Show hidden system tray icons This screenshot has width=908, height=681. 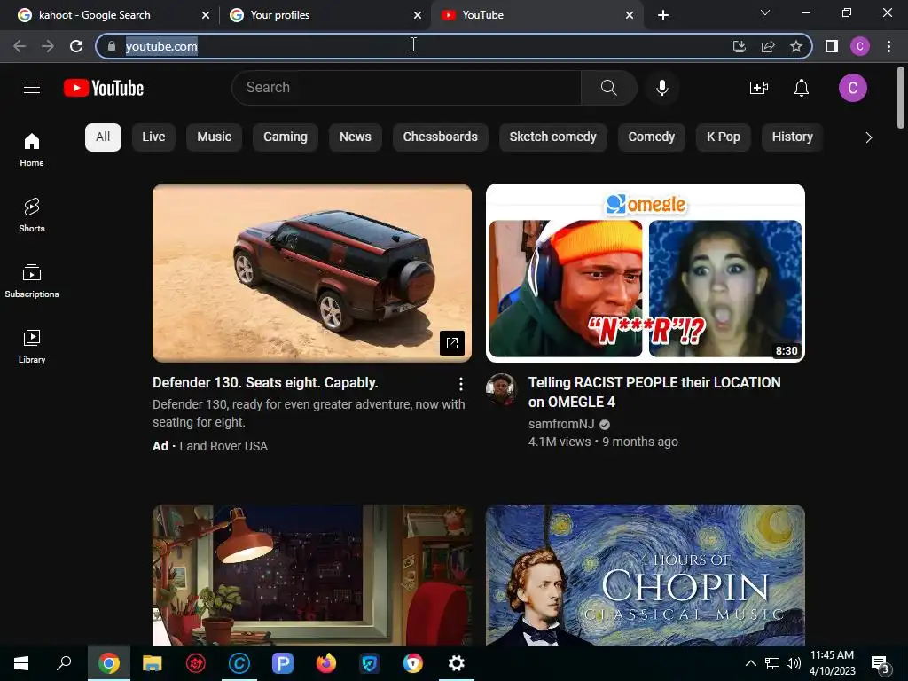(x=750, y=663)
